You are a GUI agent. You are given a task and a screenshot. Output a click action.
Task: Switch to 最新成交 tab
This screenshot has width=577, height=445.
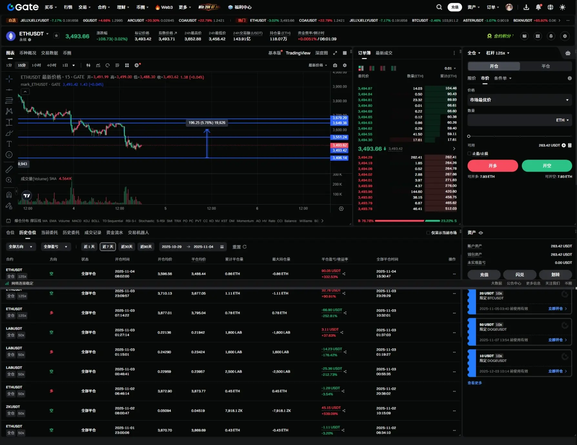point(384,53)
